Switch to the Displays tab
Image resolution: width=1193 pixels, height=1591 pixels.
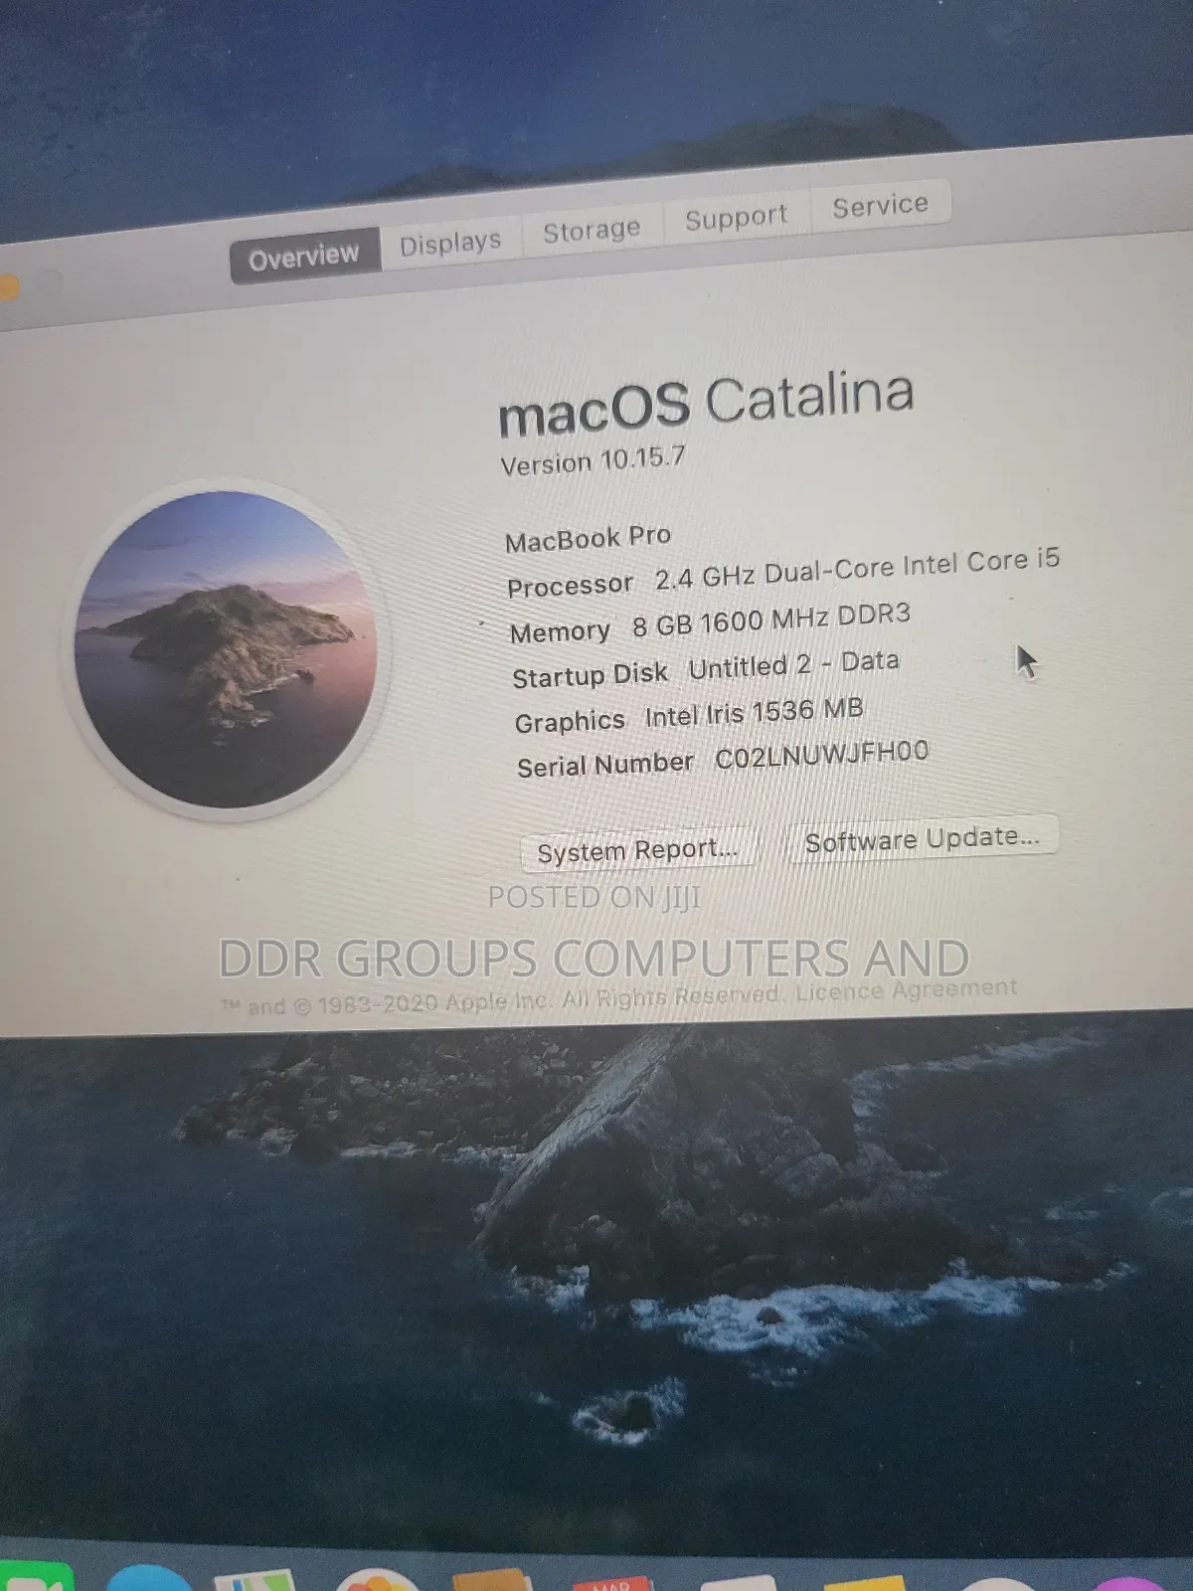(450, 243)
